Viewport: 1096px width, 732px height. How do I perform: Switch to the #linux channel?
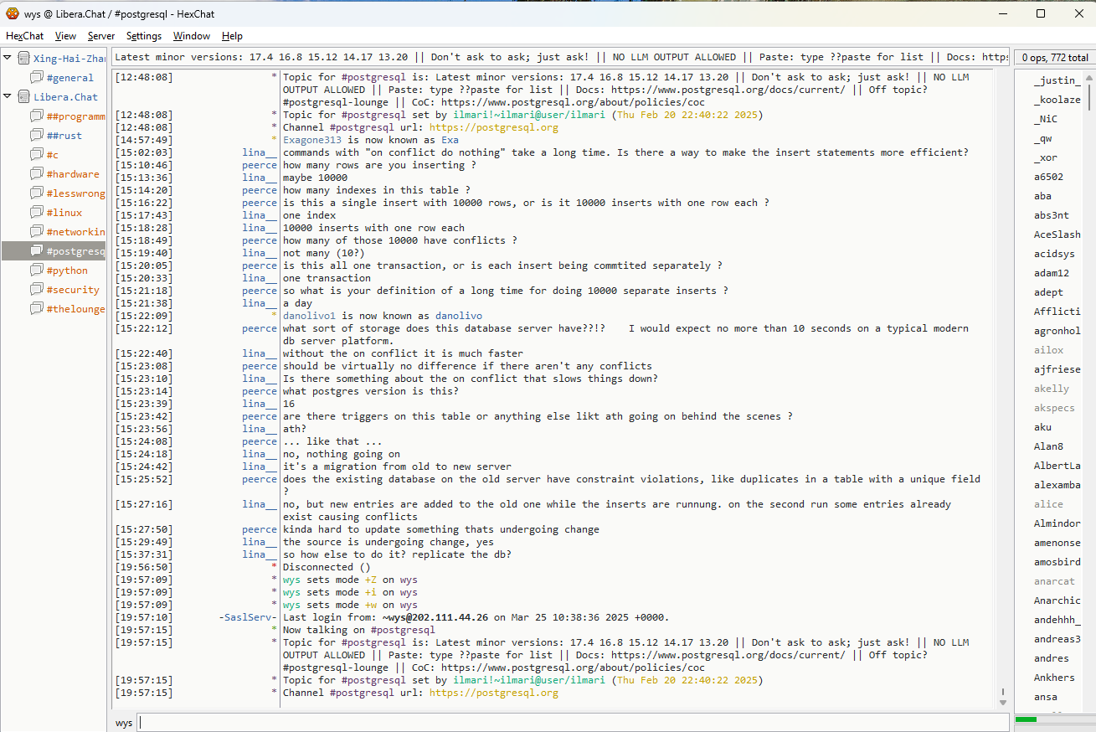[64, 213]
